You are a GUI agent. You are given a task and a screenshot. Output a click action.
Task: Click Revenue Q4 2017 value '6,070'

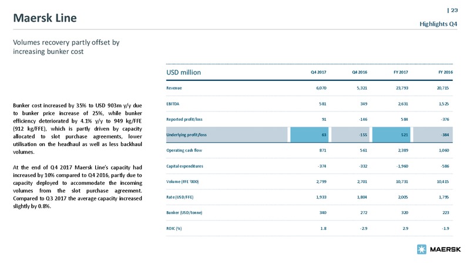click(321, 88)
